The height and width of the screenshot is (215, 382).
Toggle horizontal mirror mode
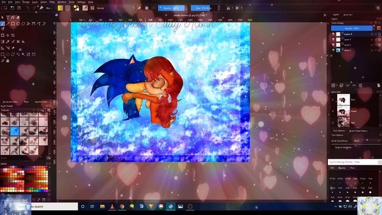coord(228,8)
